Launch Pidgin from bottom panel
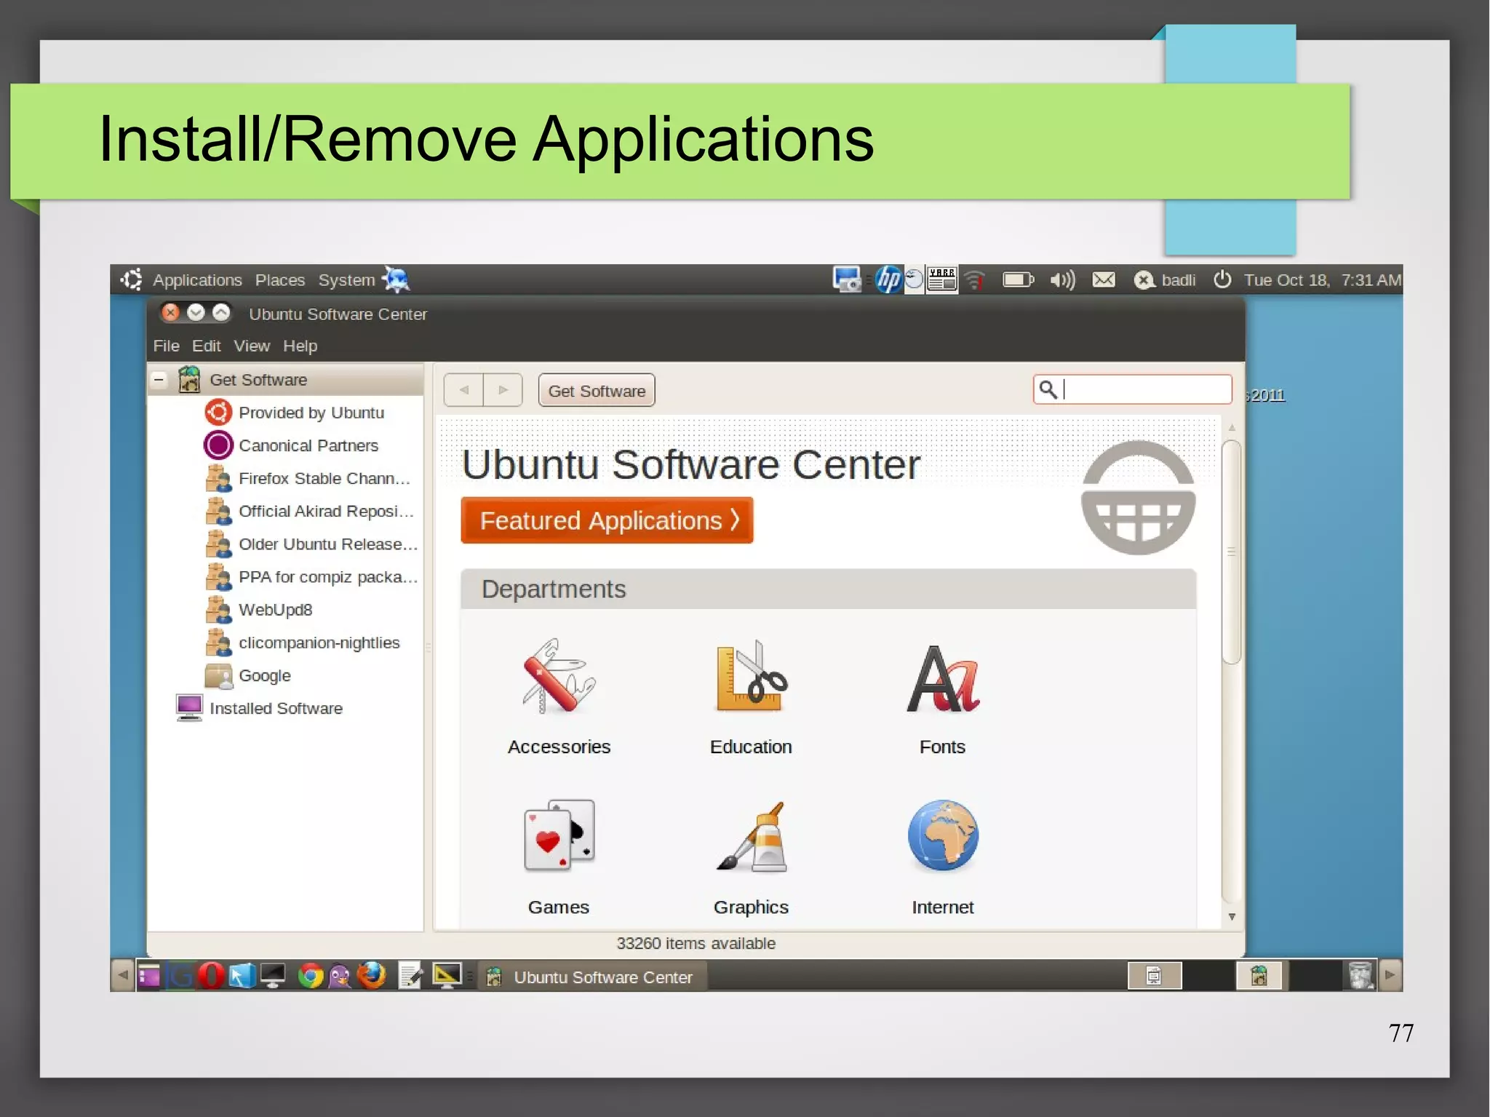The image size is (1490, 1117). click(x=340, y=976)
